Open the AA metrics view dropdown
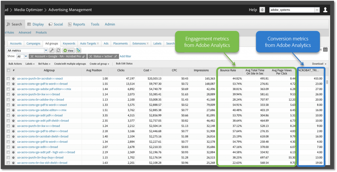 click(46, 50)
